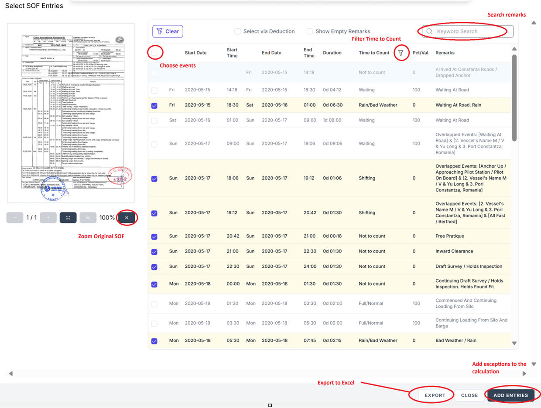
Task: Click the Duration column header
Action: pos(332,53)
